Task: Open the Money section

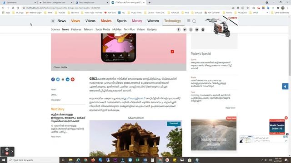Action: 137,21
